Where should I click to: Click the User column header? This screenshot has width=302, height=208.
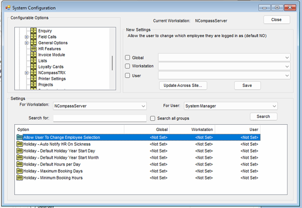pyautogui.click(x=238, y=130)
